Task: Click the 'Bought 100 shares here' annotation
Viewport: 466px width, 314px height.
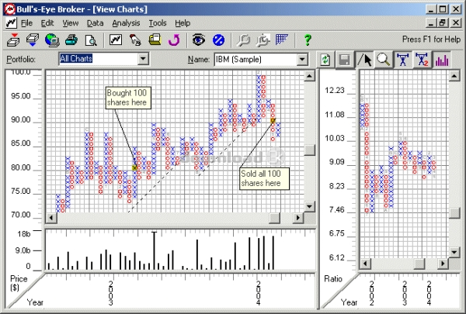Action: [129, 98]
